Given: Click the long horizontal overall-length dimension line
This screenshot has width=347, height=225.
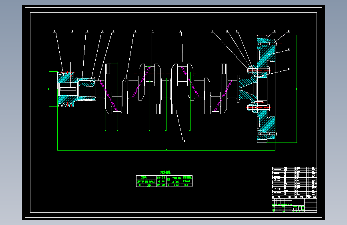Looking at the screenshot, I should point(166,150).
